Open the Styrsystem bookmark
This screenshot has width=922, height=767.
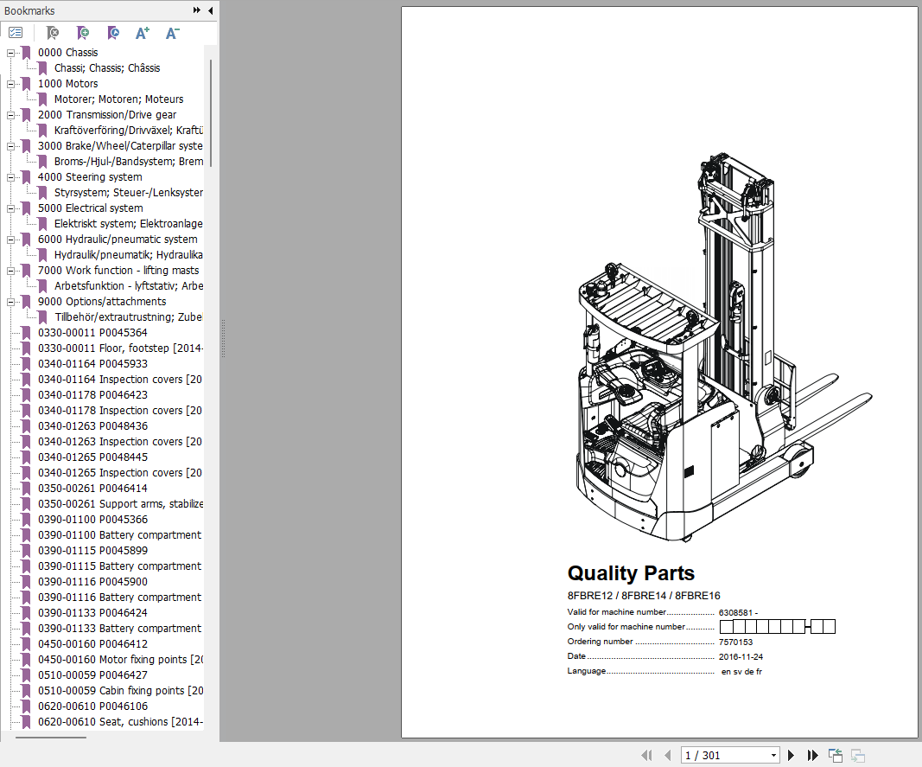click(129, 193)
